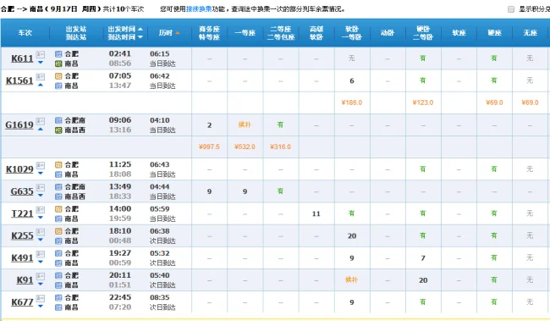Click 7 in K491 hard sleeper cell
Screen dimensions: 550x321
(x=423, y=258)
